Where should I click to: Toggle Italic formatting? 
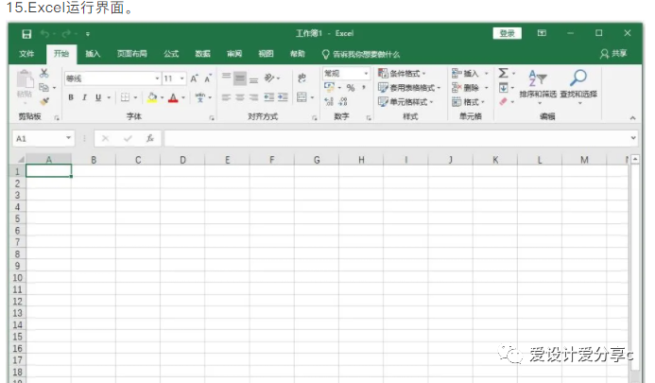pos(84,97)
